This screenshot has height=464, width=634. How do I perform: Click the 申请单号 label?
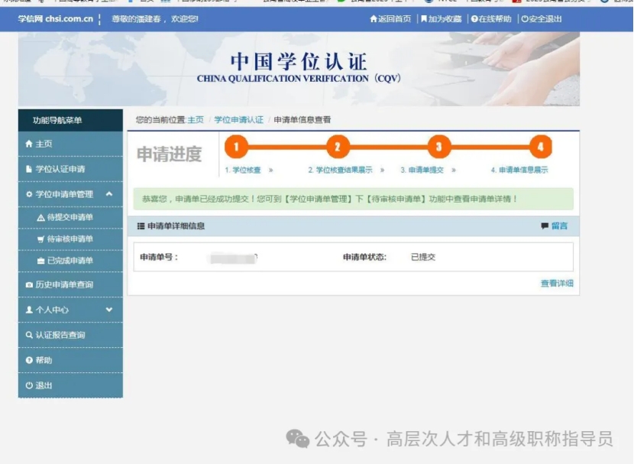pos(159,257)
